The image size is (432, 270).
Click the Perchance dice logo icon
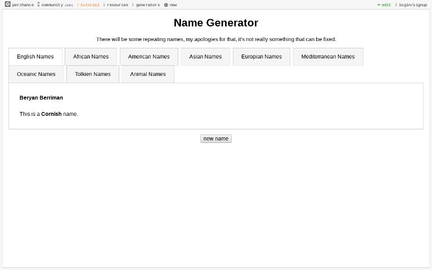pos(7,4)
